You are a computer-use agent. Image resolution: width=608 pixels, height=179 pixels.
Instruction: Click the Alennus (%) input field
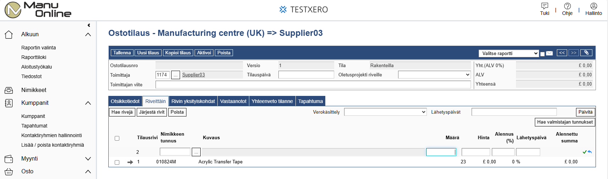pyautogui.click(x=503, y=152)
